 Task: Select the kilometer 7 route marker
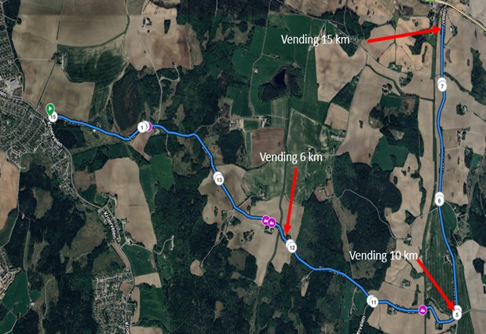[x=442, y=86]
